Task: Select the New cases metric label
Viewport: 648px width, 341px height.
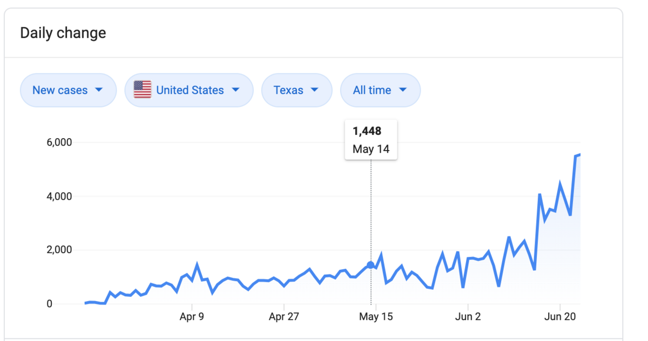Action: pyautogui.click(x=60, y=90)
